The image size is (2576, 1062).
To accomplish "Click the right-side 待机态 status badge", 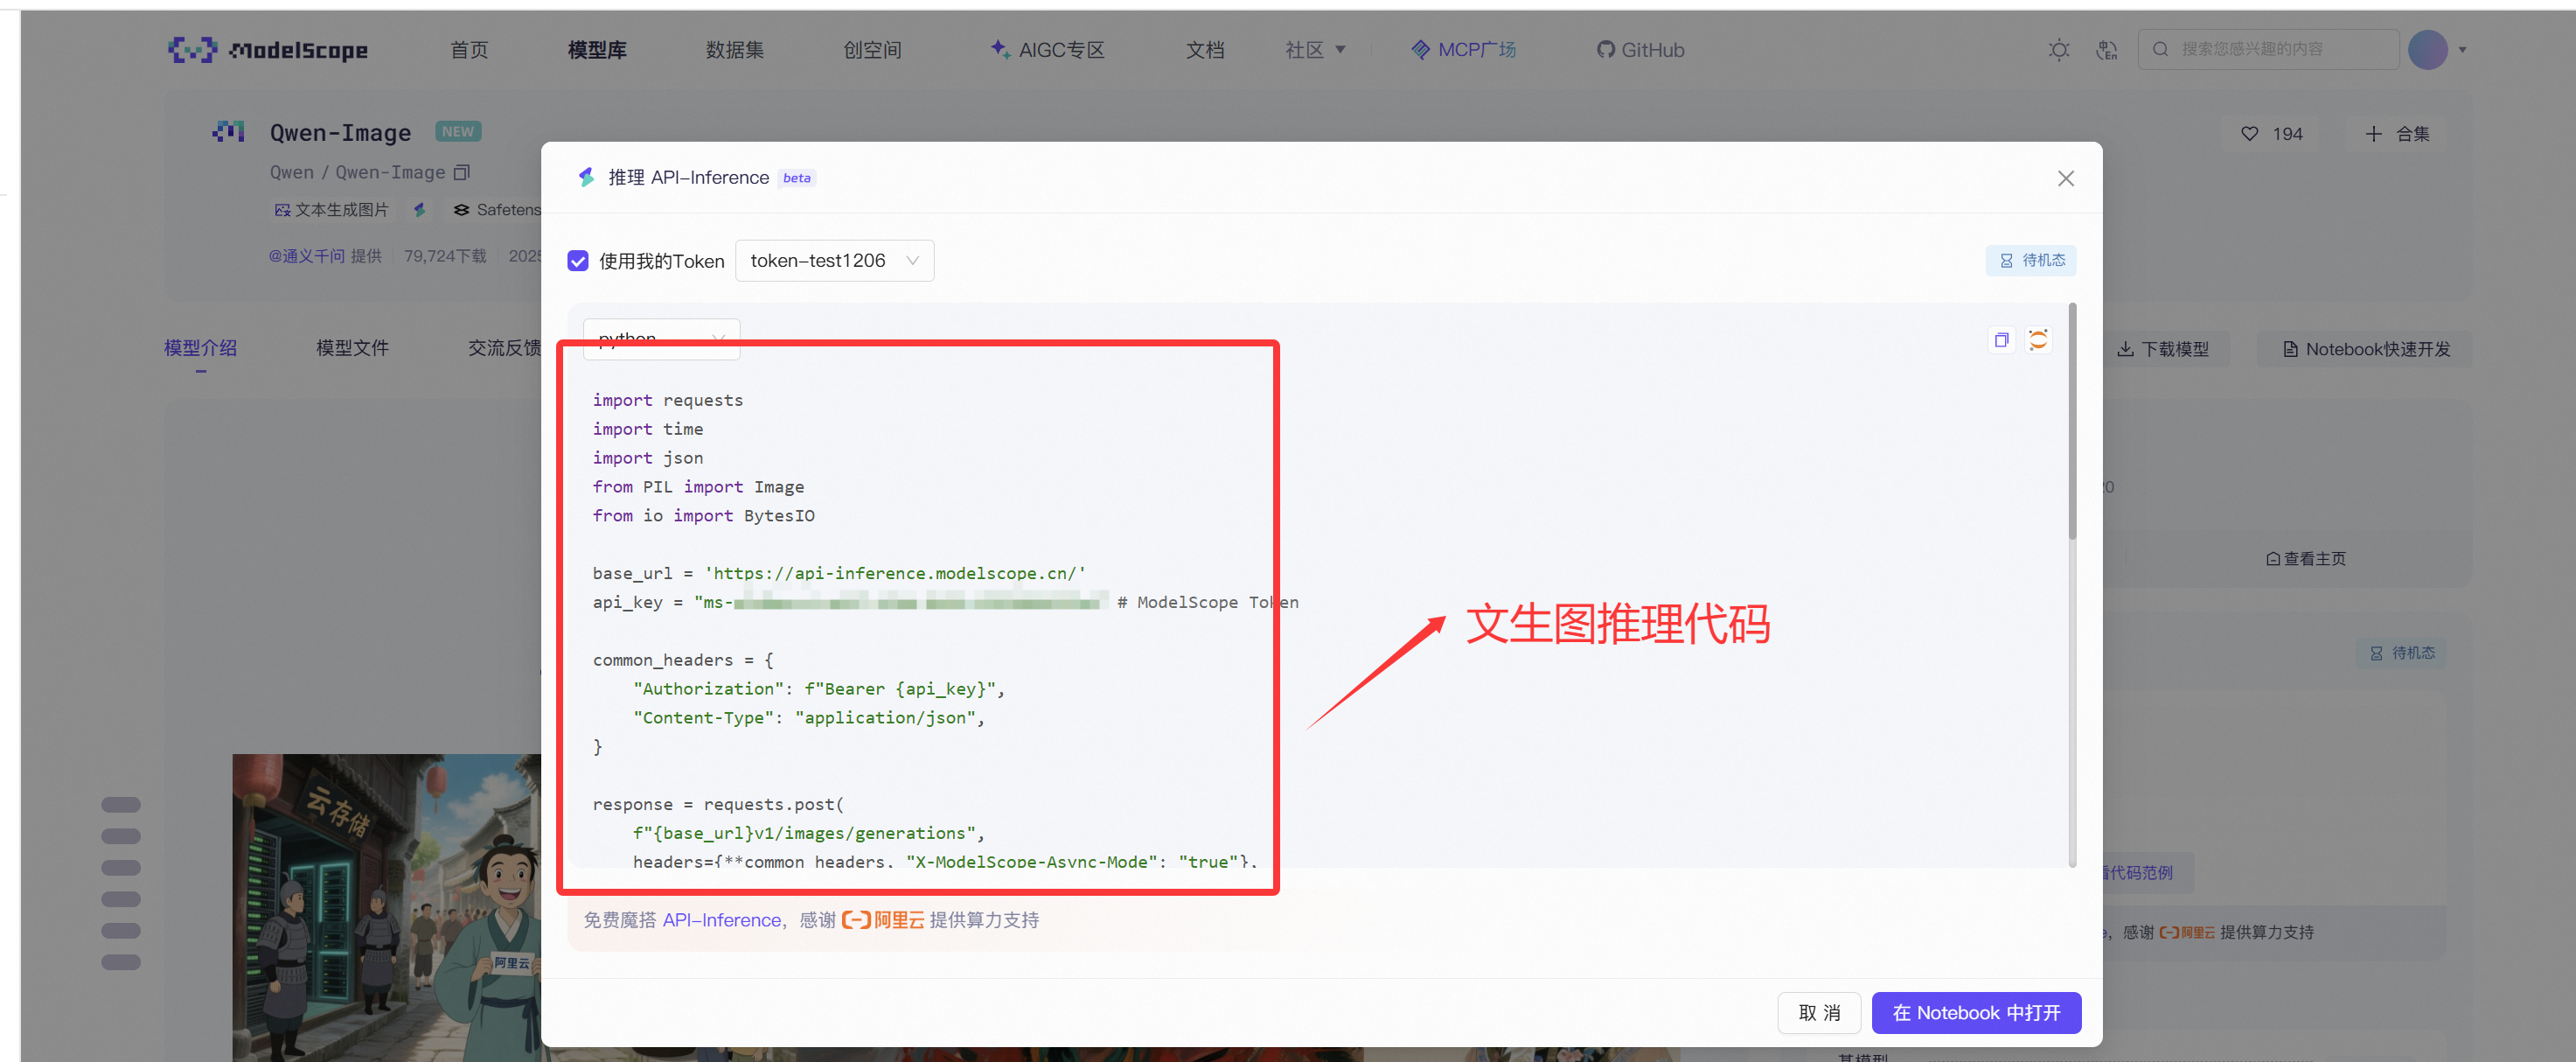I will coord(2401,652).
